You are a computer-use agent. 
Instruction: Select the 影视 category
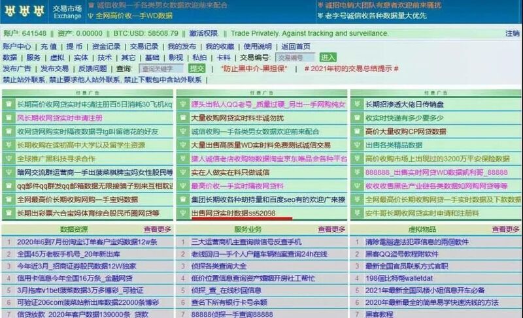pos(176,57)
